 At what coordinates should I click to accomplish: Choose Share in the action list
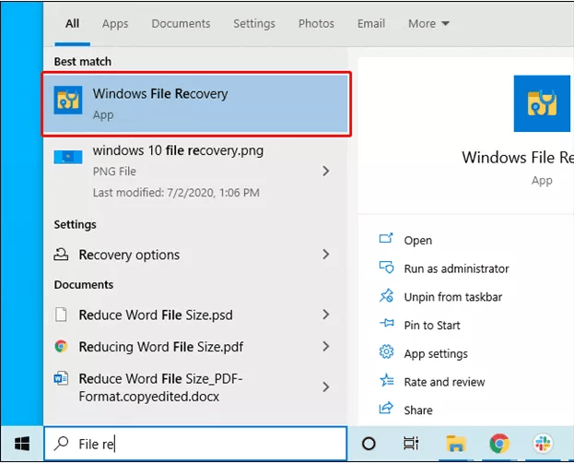point(418,410)
